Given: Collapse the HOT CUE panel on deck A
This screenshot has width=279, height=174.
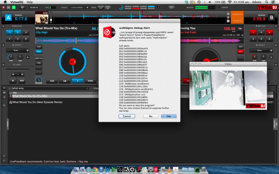Looking at the screenshot, I should (x=3, y=26).
